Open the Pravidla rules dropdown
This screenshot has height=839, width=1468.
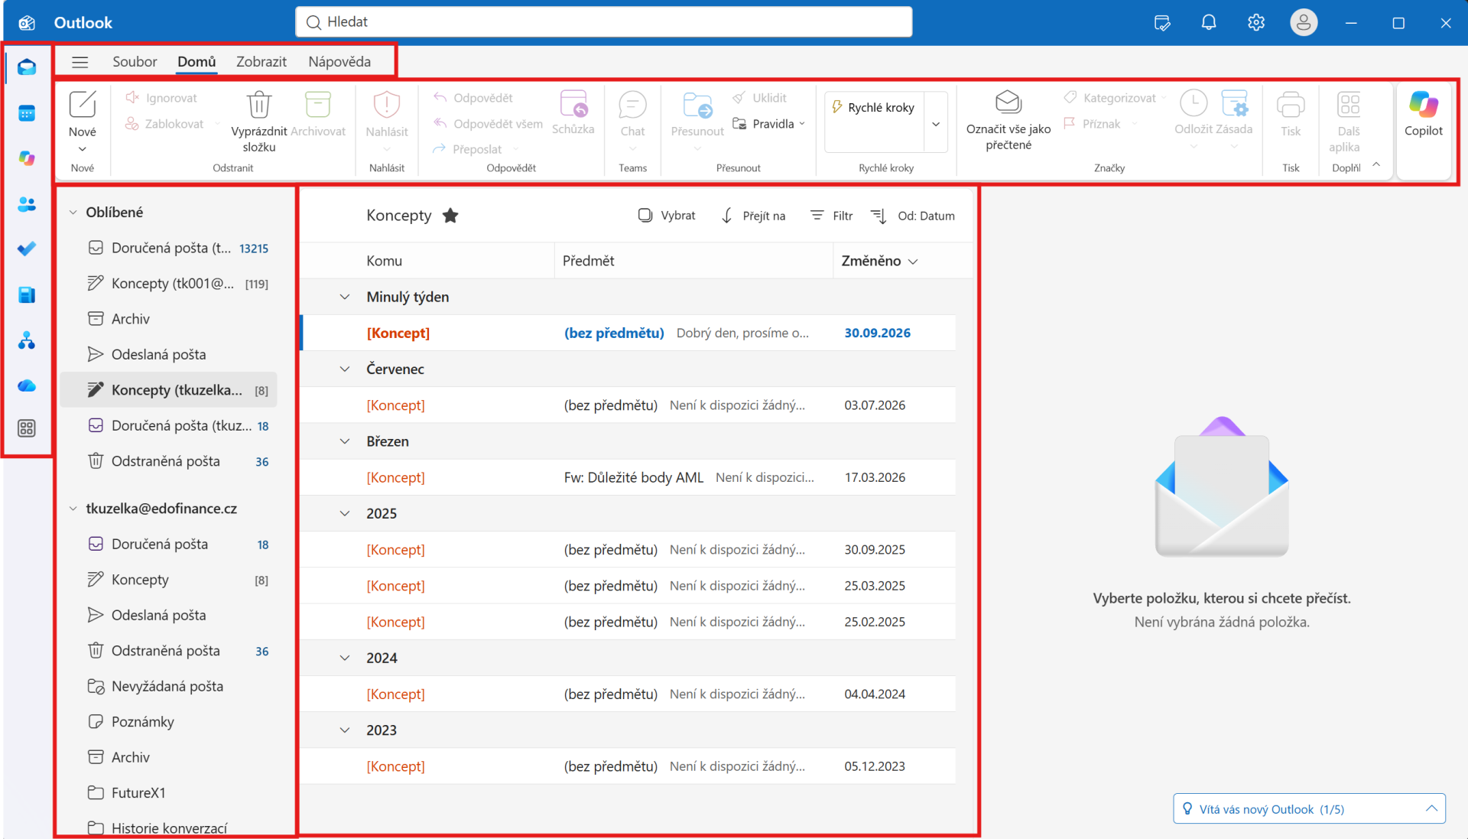pyautogui.click(x=769, y=124)
